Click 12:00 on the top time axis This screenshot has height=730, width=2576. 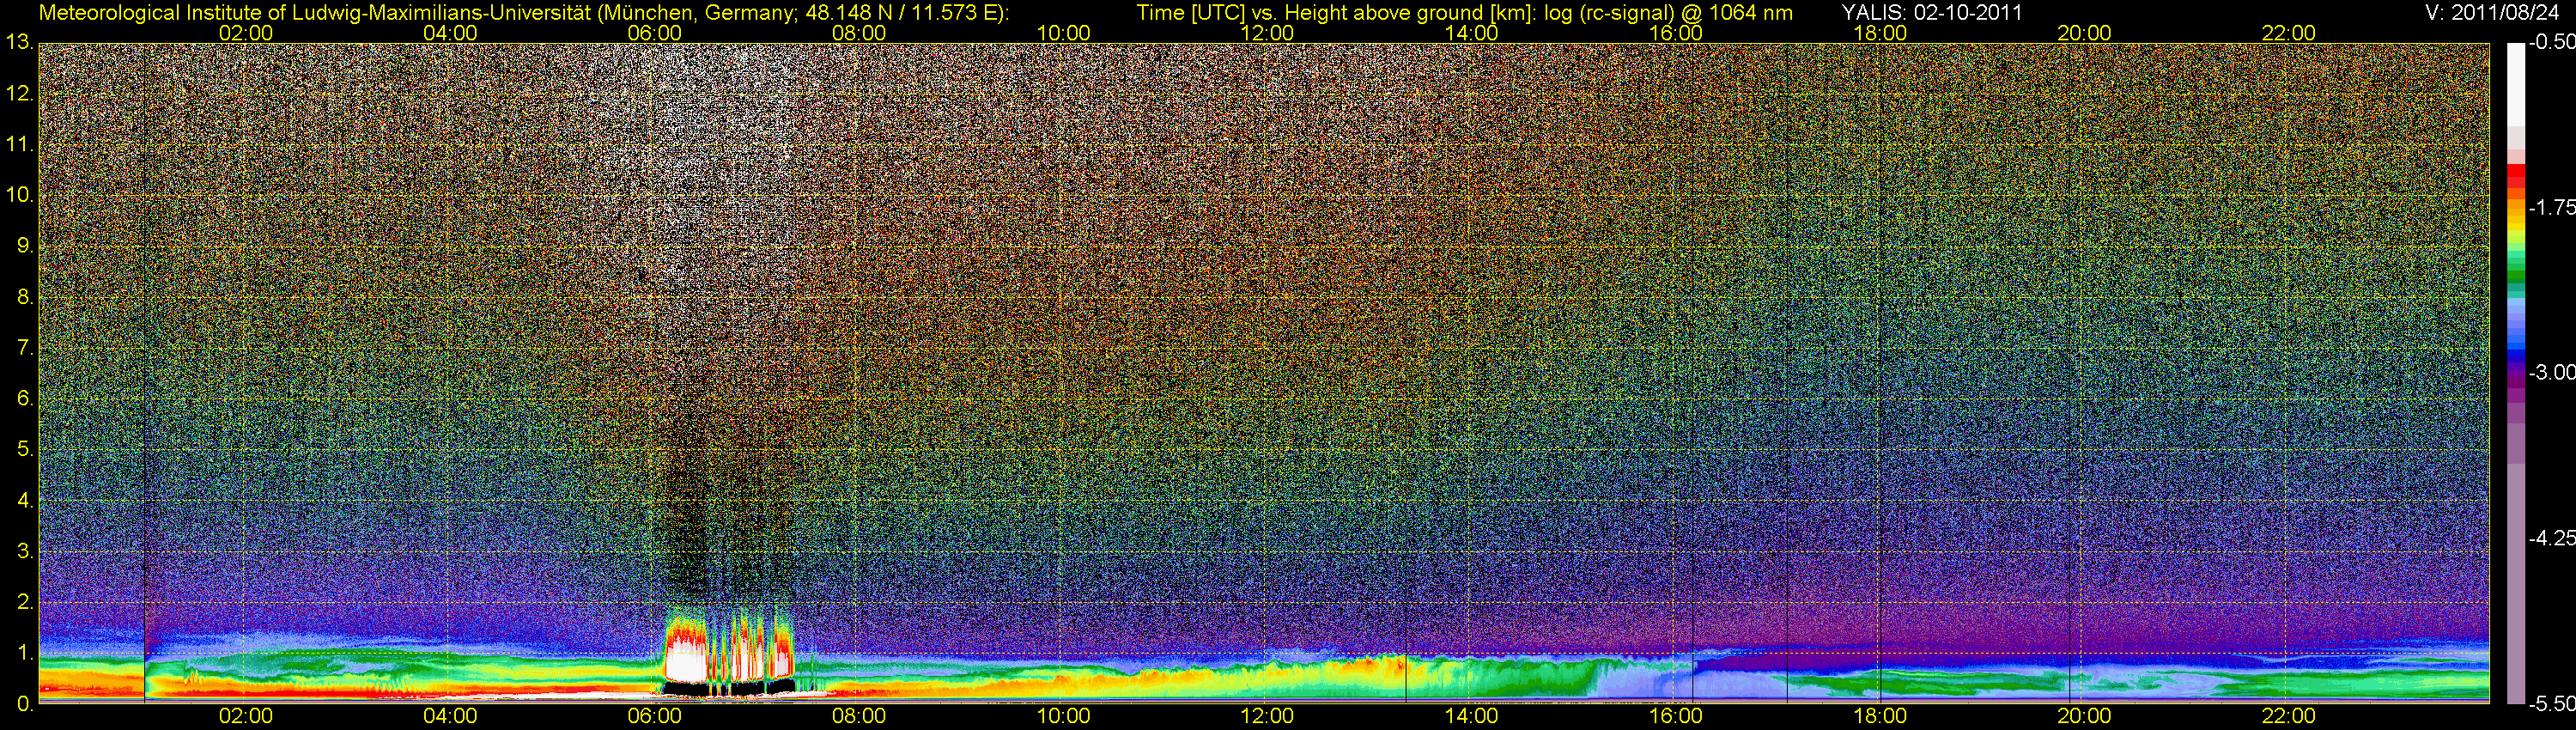pos(1267,33)
